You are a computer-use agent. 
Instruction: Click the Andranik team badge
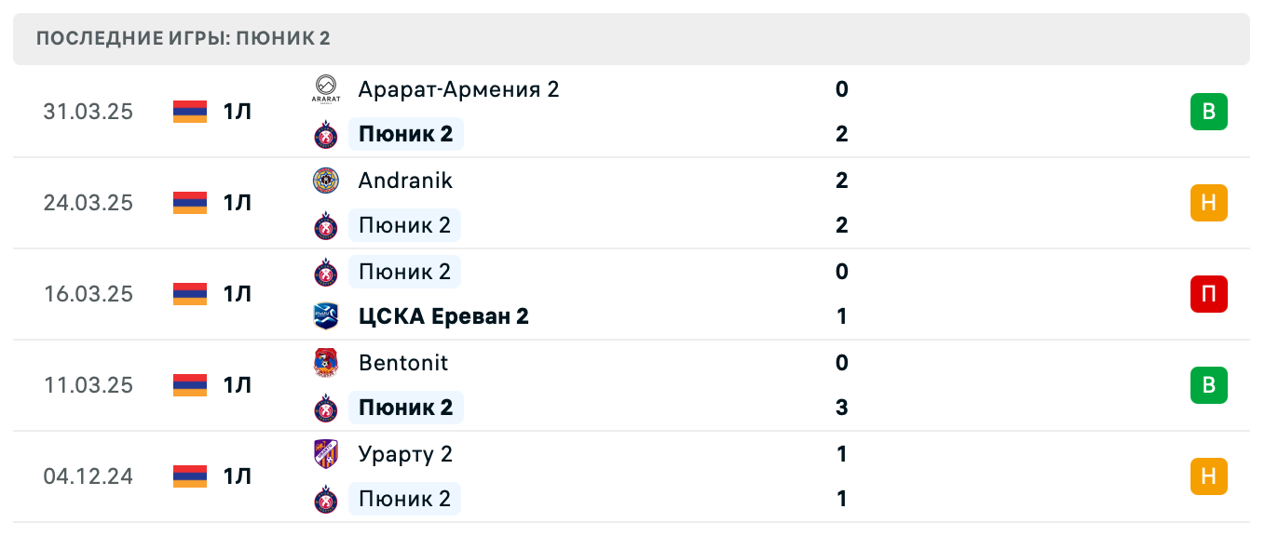pos(326,181)
